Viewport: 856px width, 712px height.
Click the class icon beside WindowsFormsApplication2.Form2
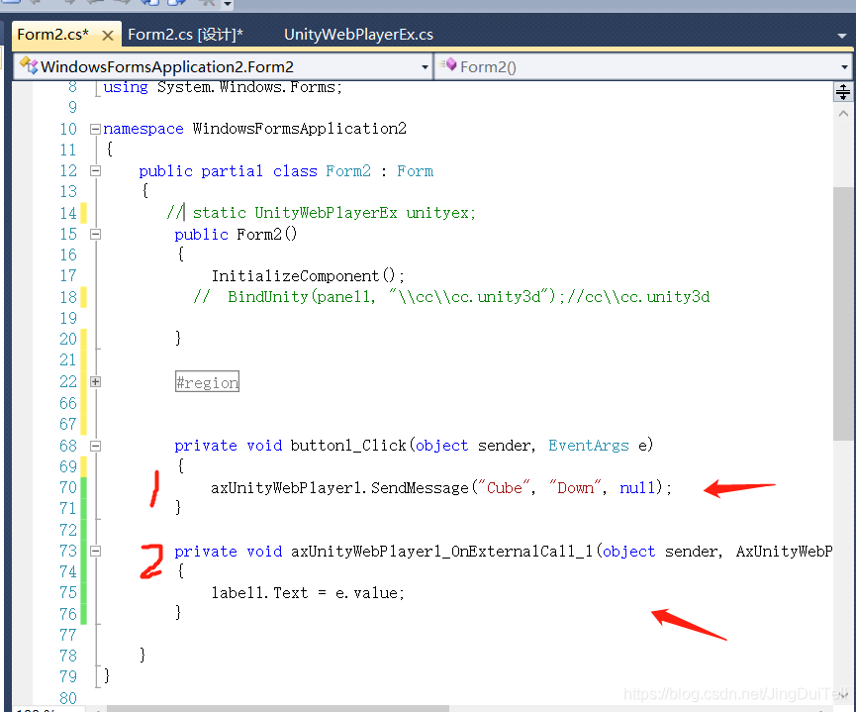[x=29, y=66]
